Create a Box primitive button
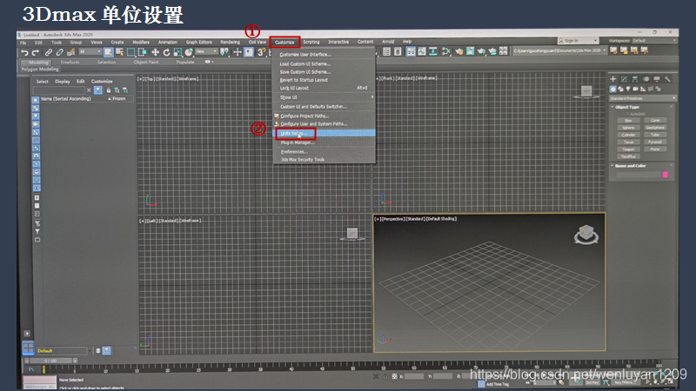The height and width of the screenshot is (391, 696). point(628,121)
